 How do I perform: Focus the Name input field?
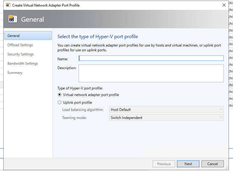151,58
